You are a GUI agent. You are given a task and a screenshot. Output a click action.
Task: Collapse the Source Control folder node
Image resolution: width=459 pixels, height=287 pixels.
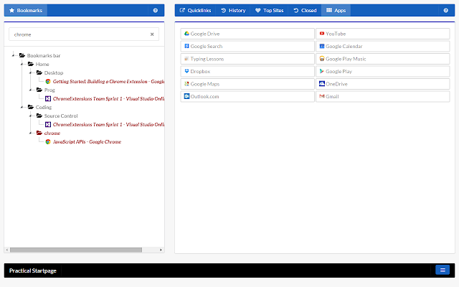[x=30, y=116]
